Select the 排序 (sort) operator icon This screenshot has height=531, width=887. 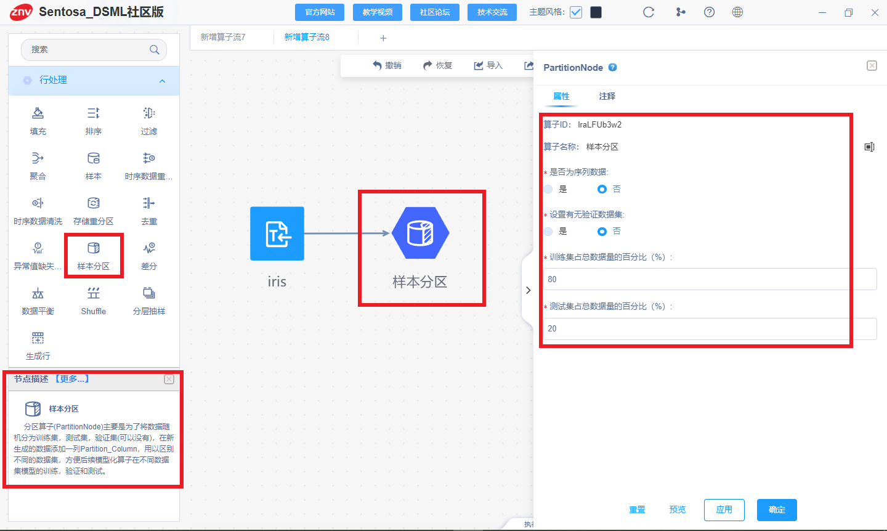94,113
